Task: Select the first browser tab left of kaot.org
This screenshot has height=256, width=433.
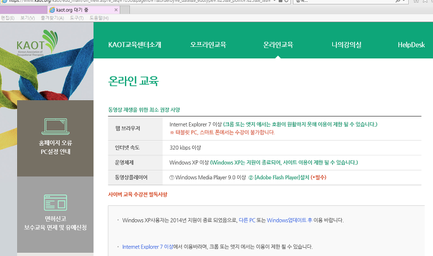Action: point(23,10)
